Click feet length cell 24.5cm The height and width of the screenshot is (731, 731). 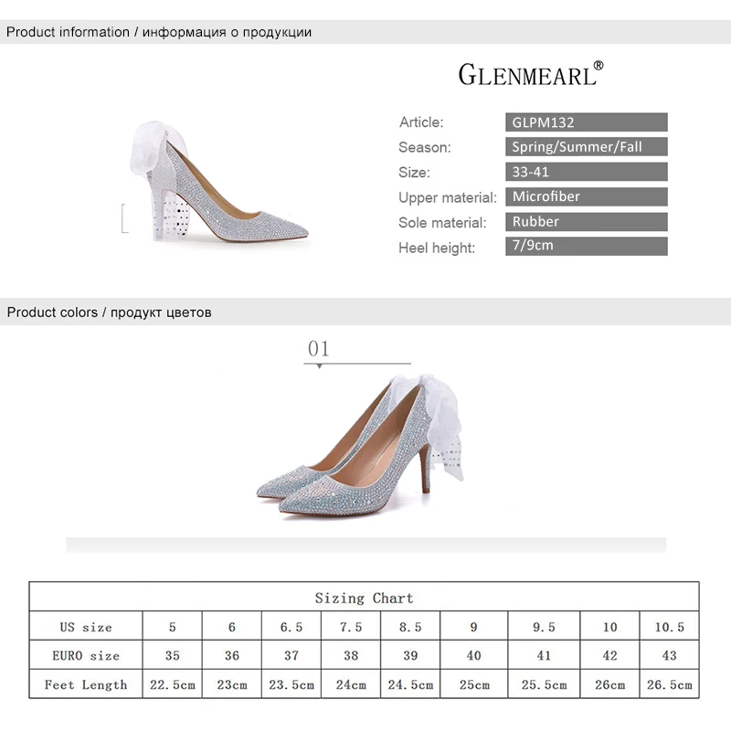pyautogui.click(x=410, y=684)
